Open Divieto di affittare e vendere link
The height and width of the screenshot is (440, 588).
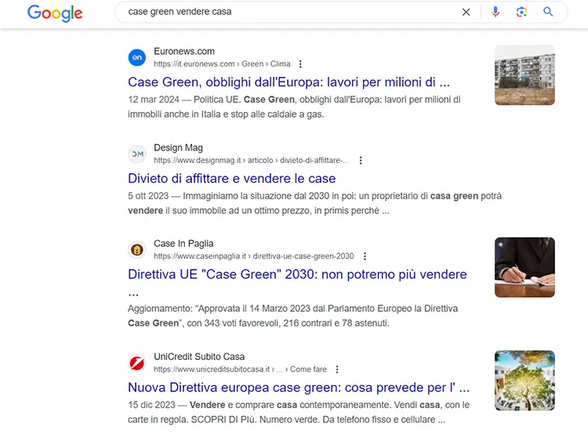pyautogui.click(x=232, y=178)
